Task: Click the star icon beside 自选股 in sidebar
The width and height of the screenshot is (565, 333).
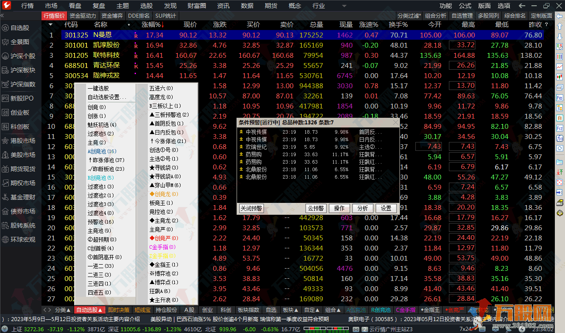Action: 5,28
